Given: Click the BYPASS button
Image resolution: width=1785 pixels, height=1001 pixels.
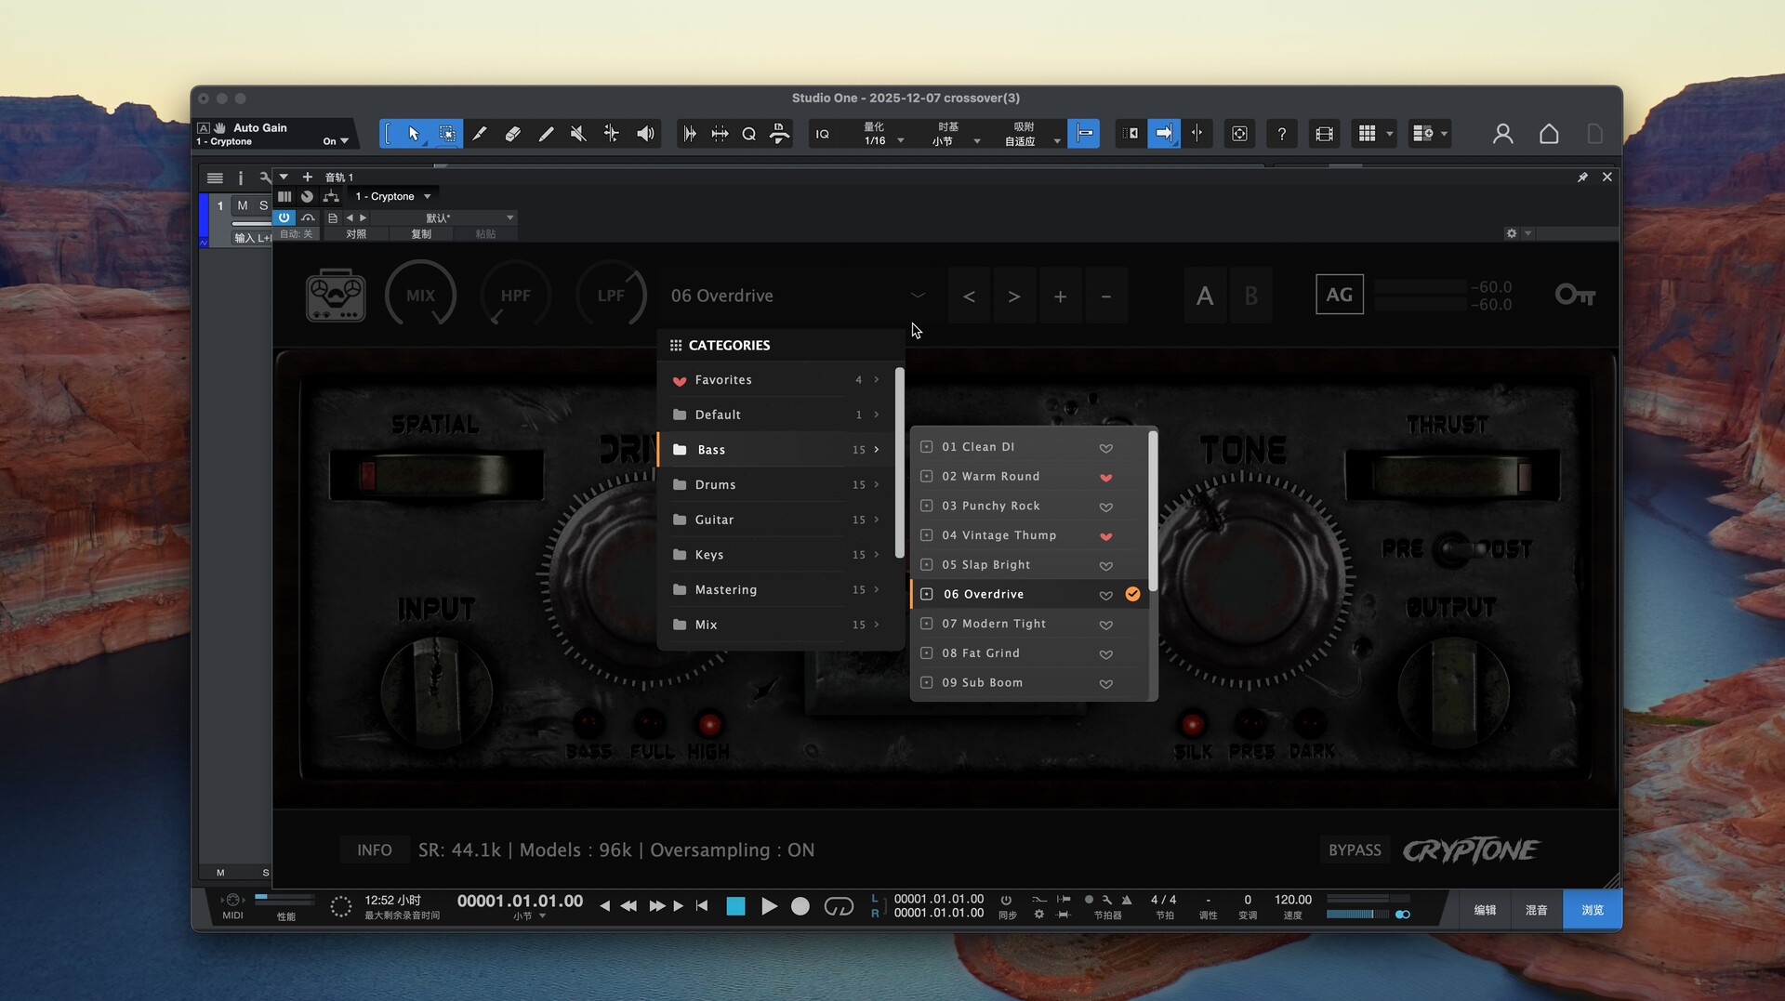Looking at the screenshot, I should (x=1354, y=850).
